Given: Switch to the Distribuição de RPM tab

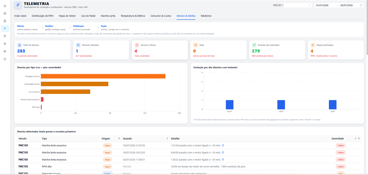Looking at the screenshot, I should (x=43, y=16).
